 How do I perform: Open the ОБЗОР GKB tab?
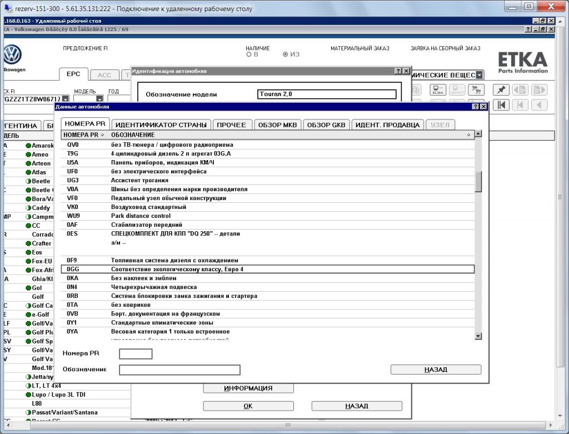coord(326,125)
